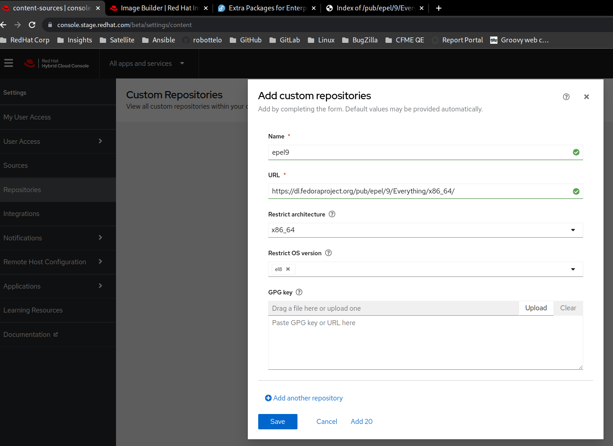Click the GPG key paste text area
This screenshot has height=446, width=613.
[425, 343]
